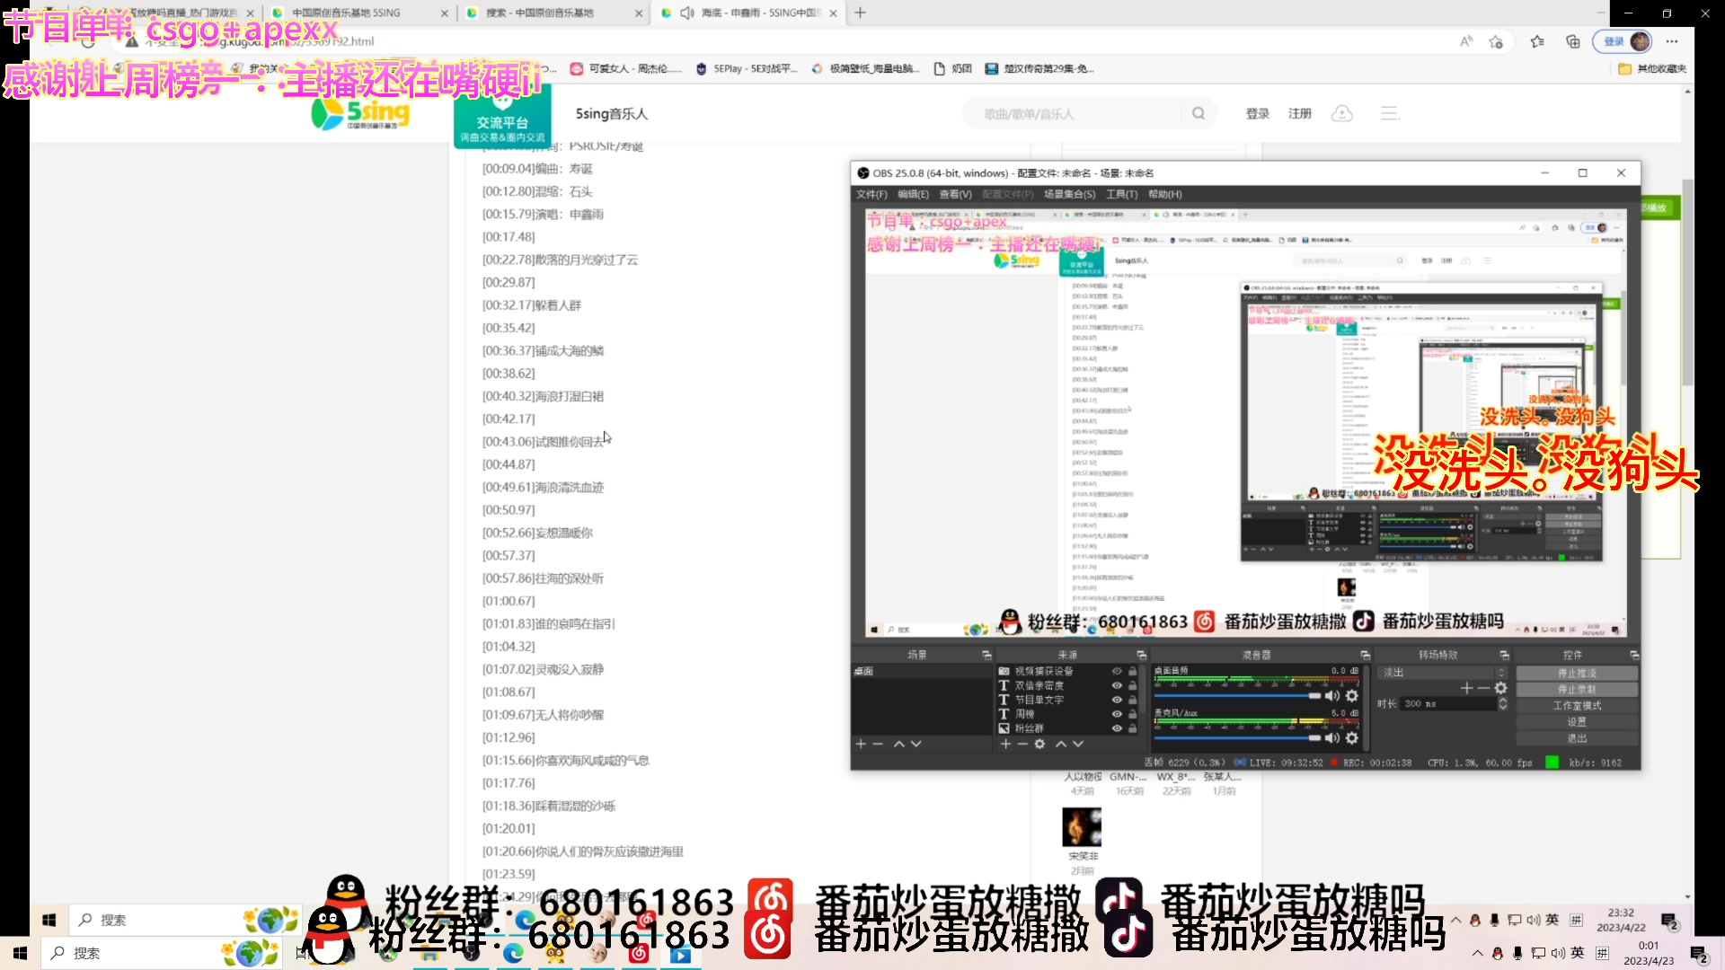Open the browser favorites star icon

coord(1537,41)
